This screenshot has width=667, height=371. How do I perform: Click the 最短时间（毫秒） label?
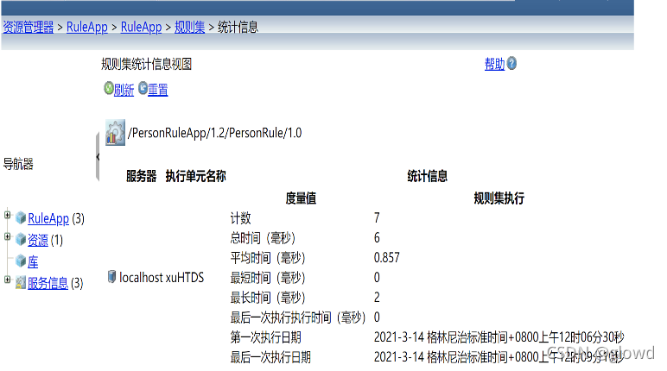tap(268, 278)
